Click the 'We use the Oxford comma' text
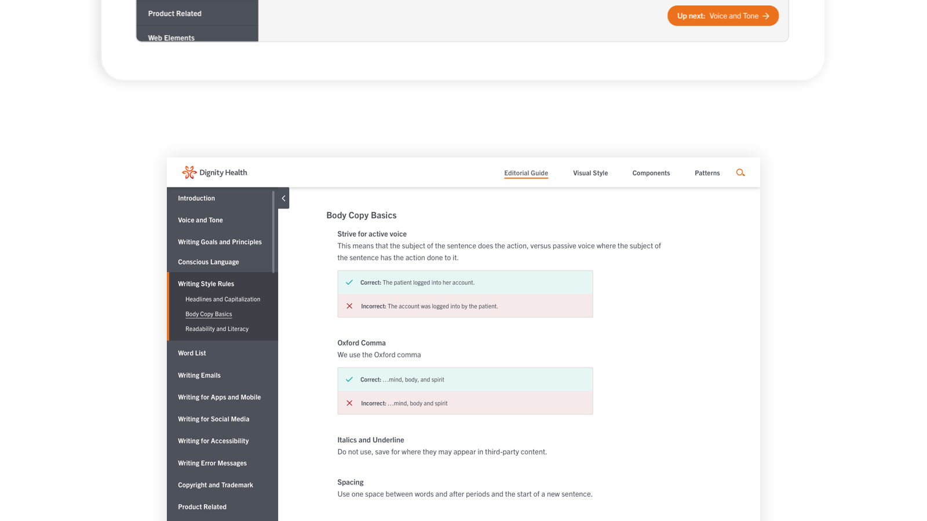This screenshot has height=521, width=927. coord(379,355)
